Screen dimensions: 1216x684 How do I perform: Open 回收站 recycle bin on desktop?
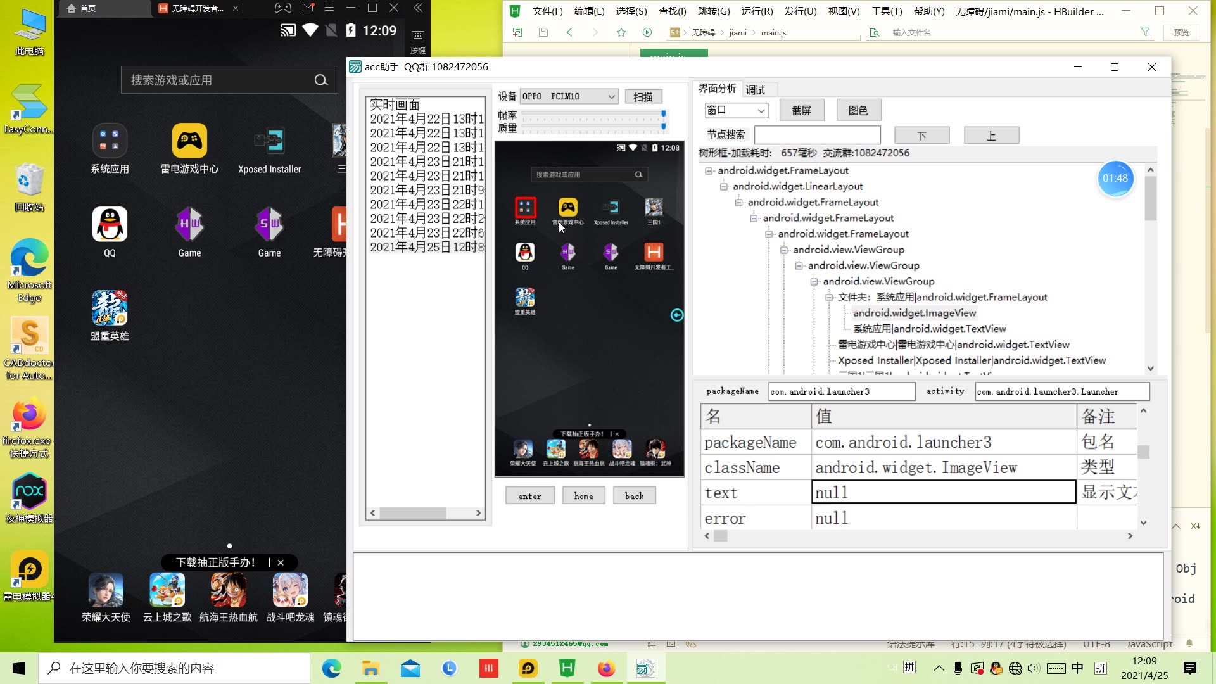pyautogui.click(x=29, y=187)
